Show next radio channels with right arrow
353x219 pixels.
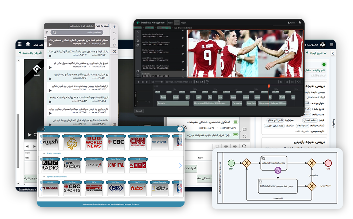(181, 166)
